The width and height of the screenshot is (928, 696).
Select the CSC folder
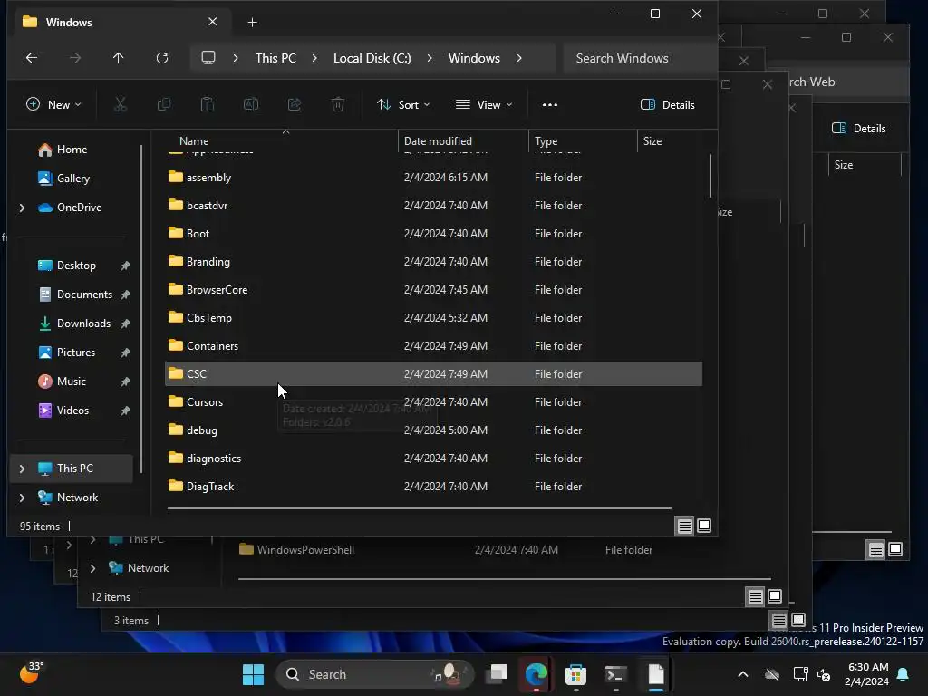(x=433, y=374)
